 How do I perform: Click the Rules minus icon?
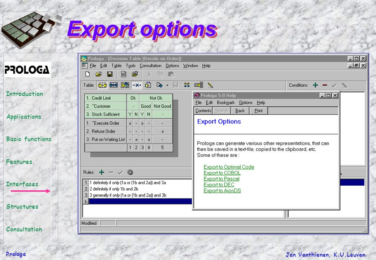click(x=111, y=172)
